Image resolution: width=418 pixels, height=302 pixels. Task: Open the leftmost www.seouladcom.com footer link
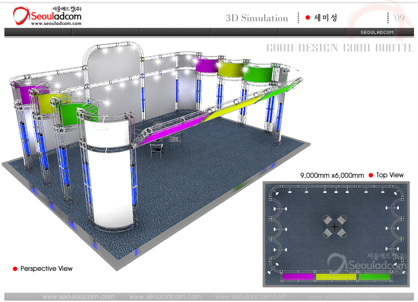[78, 297]
